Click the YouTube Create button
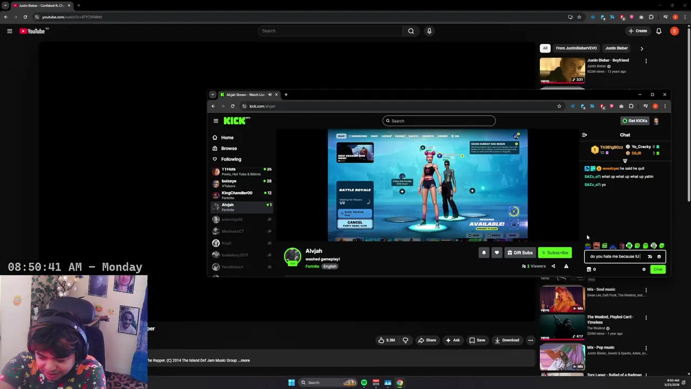Image resolution: width=691 pixels, height=389 pixels. coord(638,31)
